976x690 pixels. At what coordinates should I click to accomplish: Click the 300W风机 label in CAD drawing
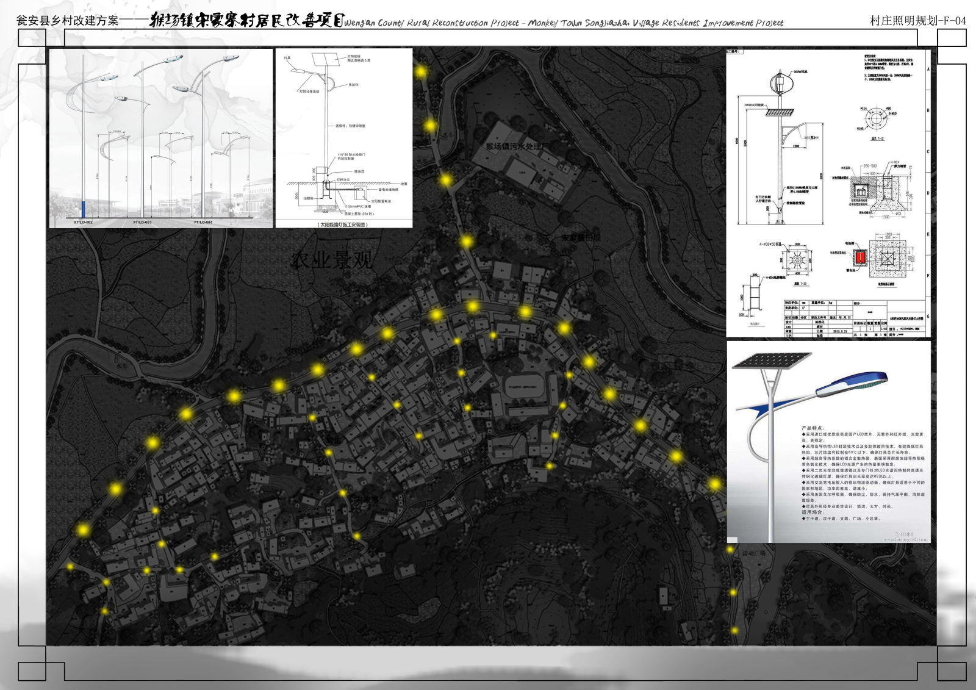click(x=800, y=71)
